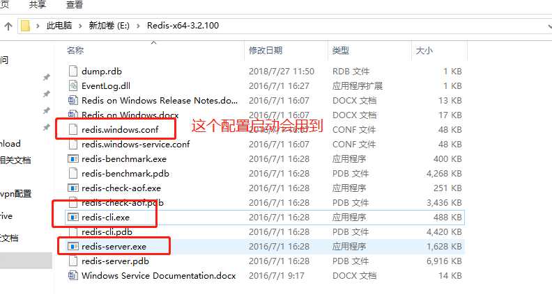Select the file redis-cli.pdb

tap(107, 232)
